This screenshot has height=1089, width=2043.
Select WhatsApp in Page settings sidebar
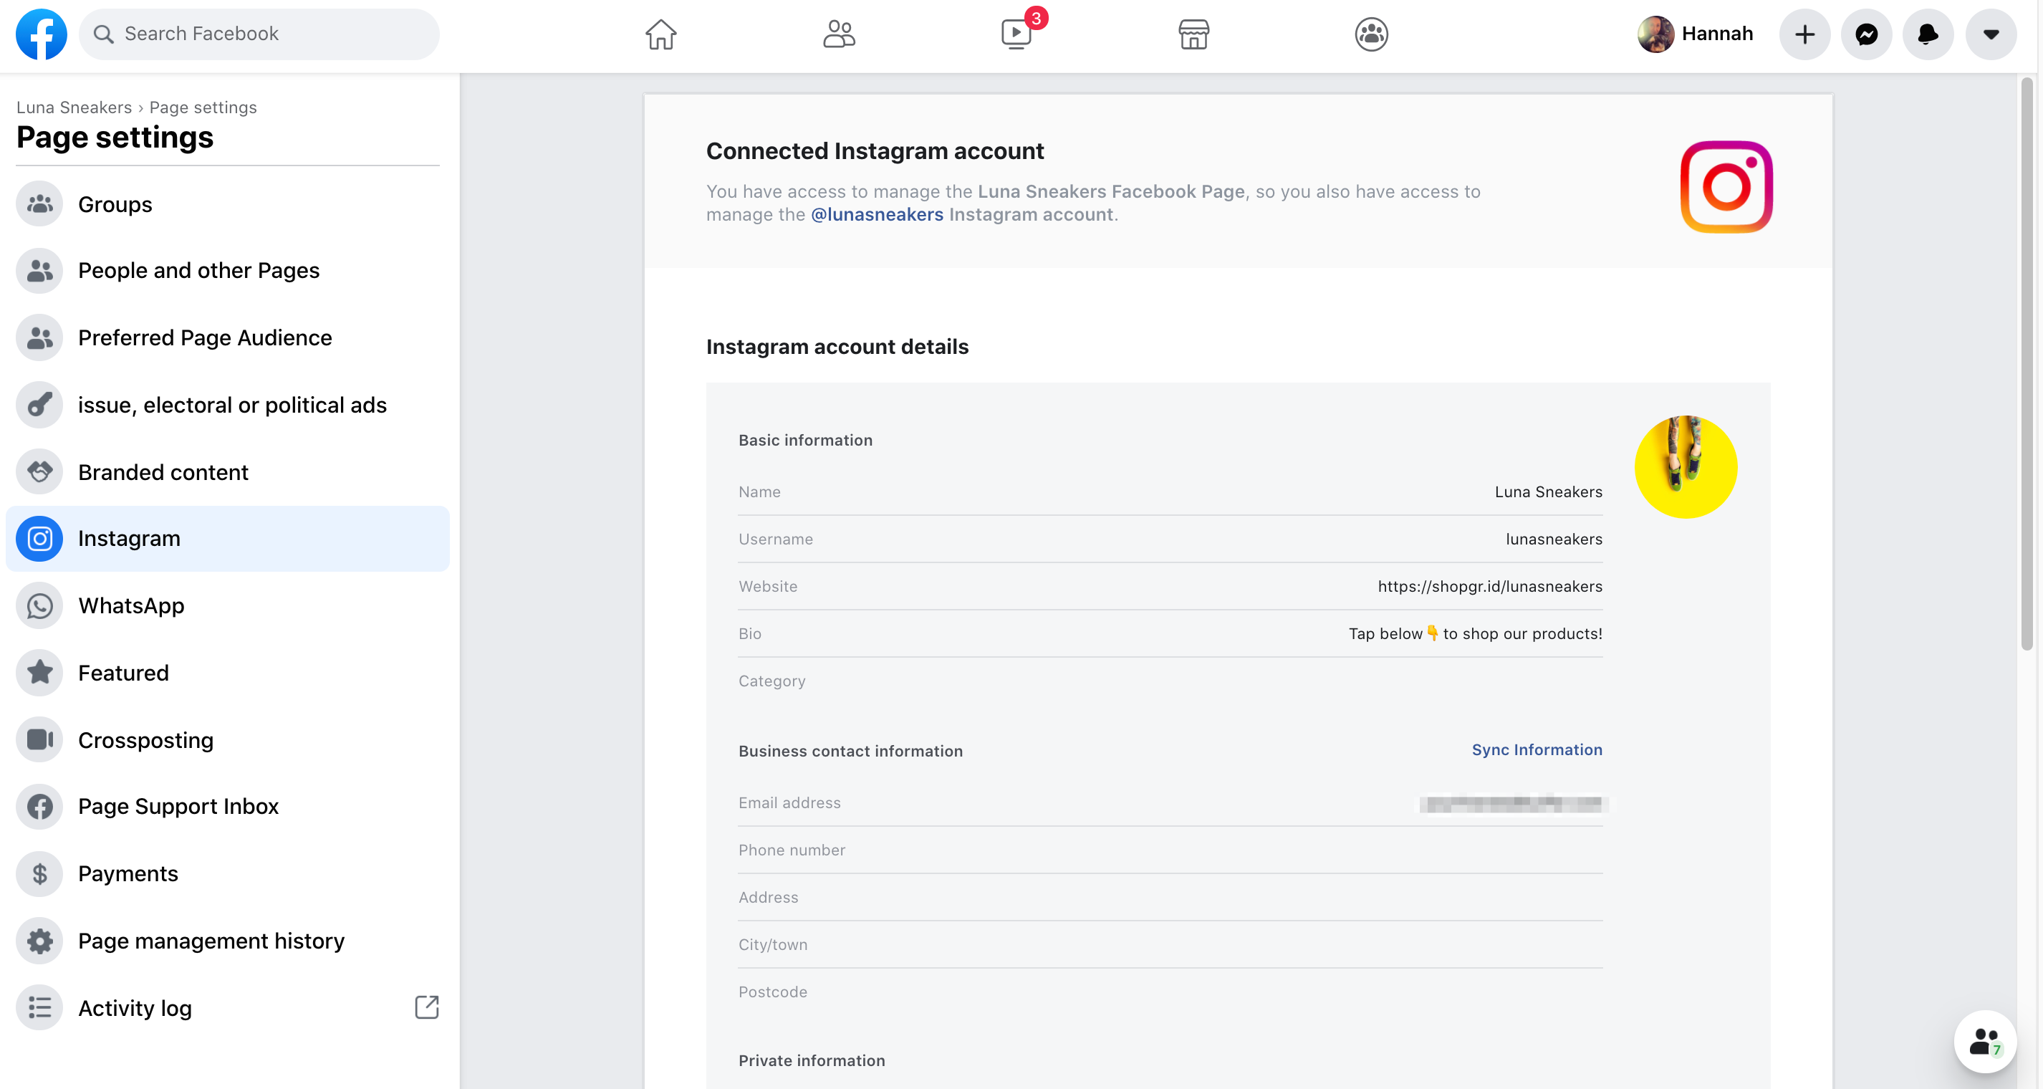(x=131, y=605)
